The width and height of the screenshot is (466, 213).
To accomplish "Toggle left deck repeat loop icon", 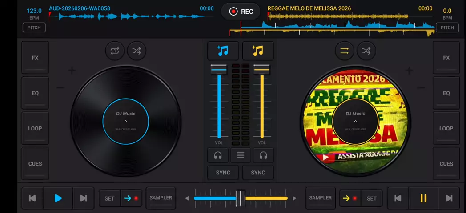I will coord(115,51).
